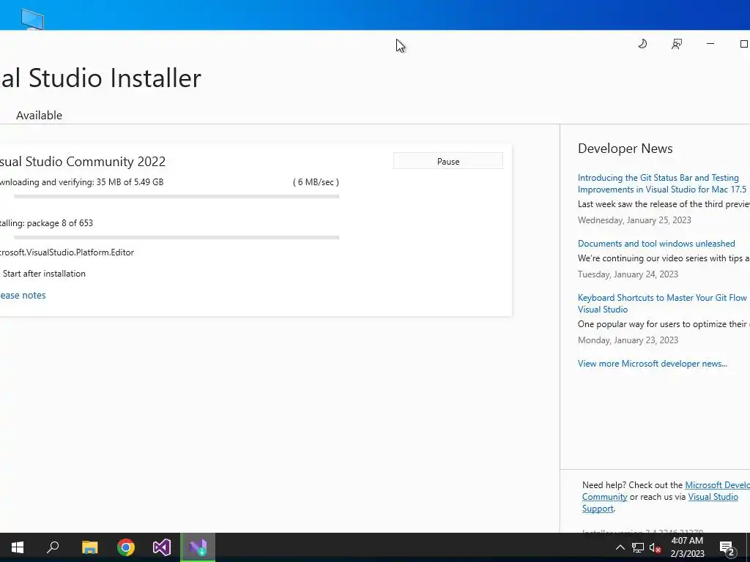Open the taskbar clock showing 4:07 AM
This screenshot has width=750, height=562.
[x=687, y=547]
